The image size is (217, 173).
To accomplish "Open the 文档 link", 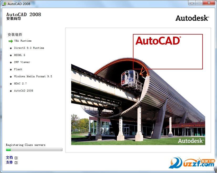I will coord(9,158).
